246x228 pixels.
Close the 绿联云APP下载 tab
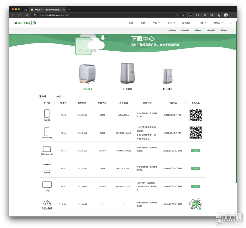point(64,10)
